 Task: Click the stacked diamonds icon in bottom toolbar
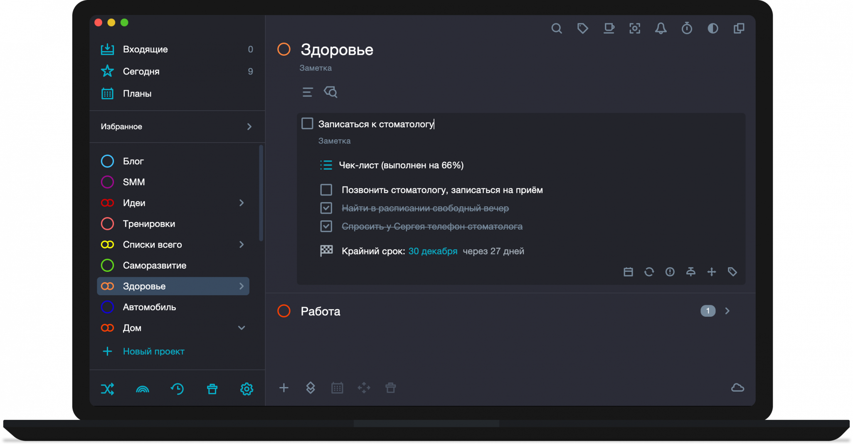click(311, 388)
